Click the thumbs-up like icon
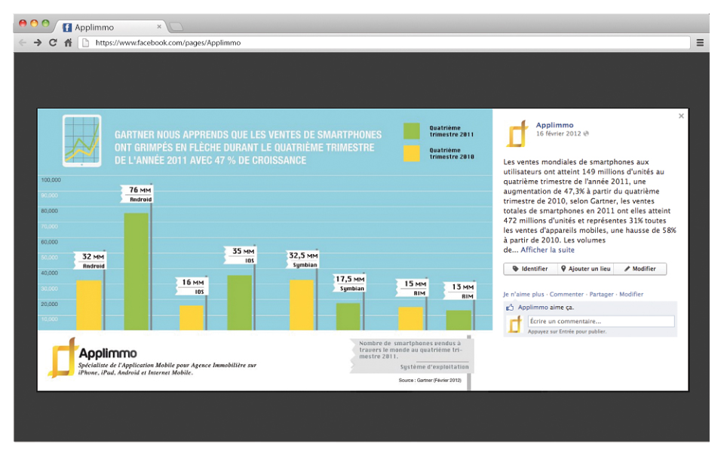 tap(510, 308)
